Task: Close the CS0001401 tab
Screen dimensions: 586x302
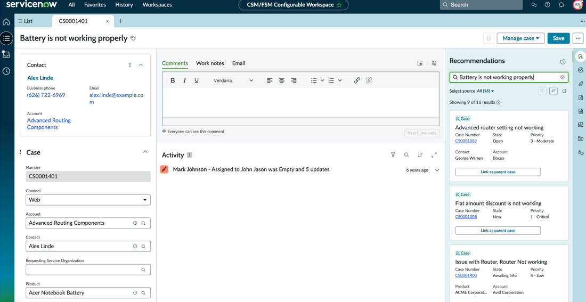Action: click(108, 21)
